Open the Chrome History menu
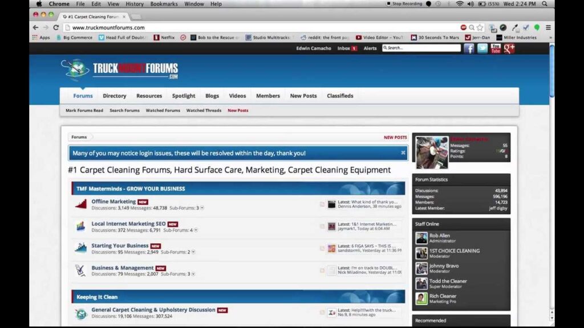This screenshot has height=328, width=584. (x=135, y=4)
